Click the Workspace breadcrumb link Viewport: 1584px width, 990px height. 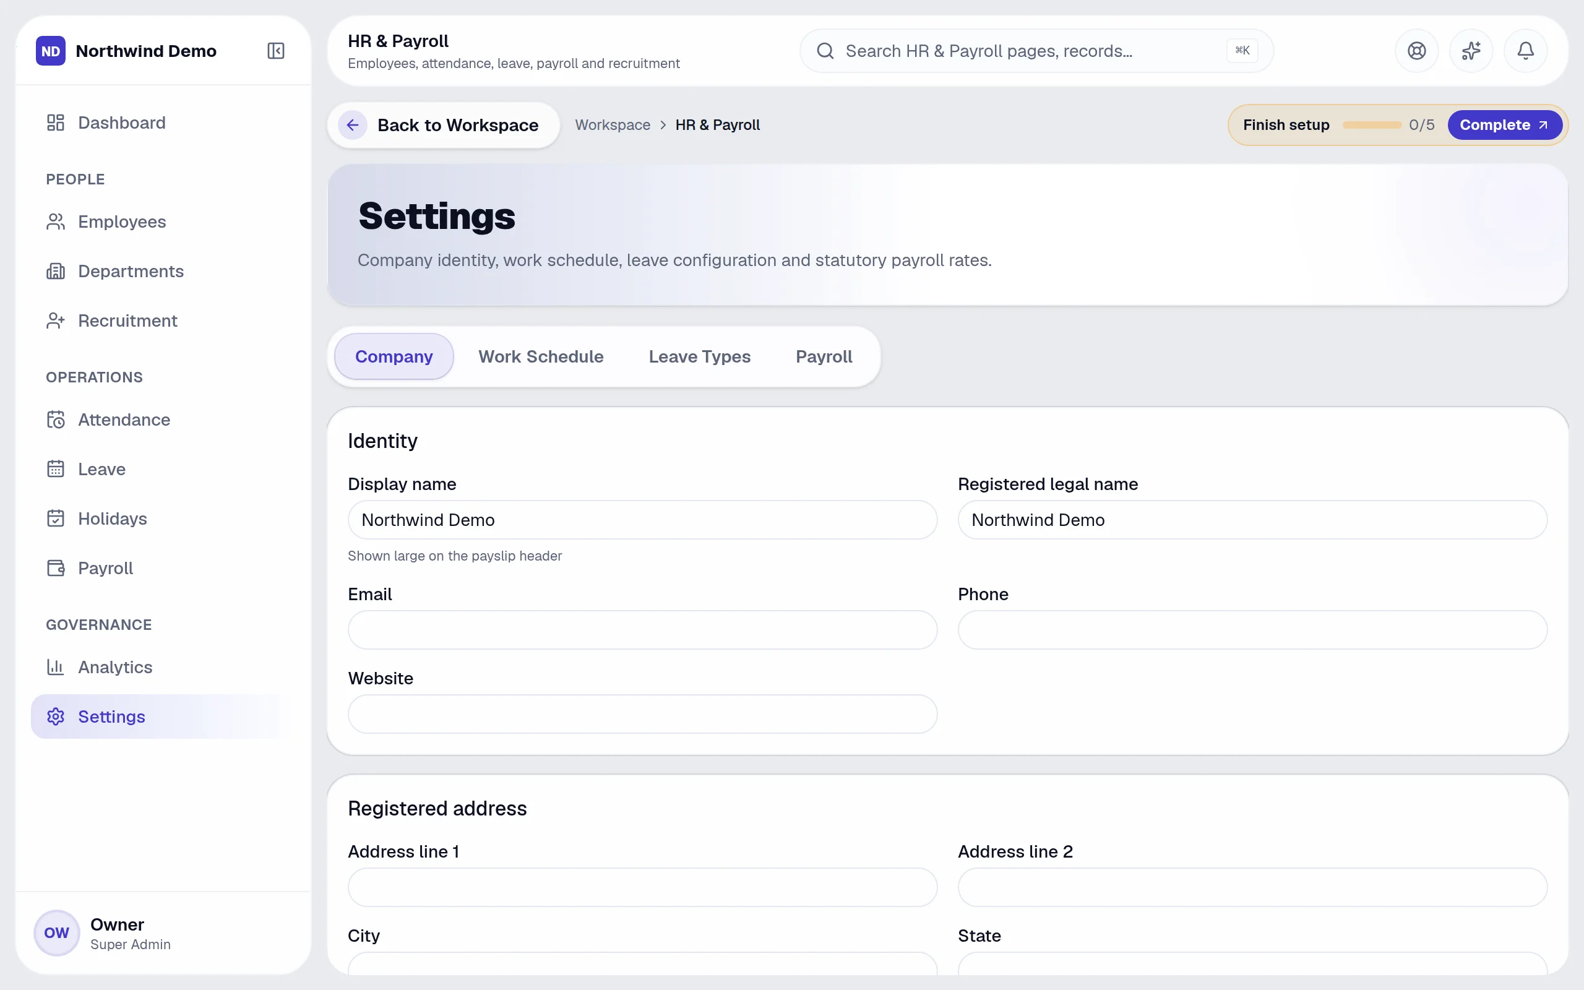613,125
